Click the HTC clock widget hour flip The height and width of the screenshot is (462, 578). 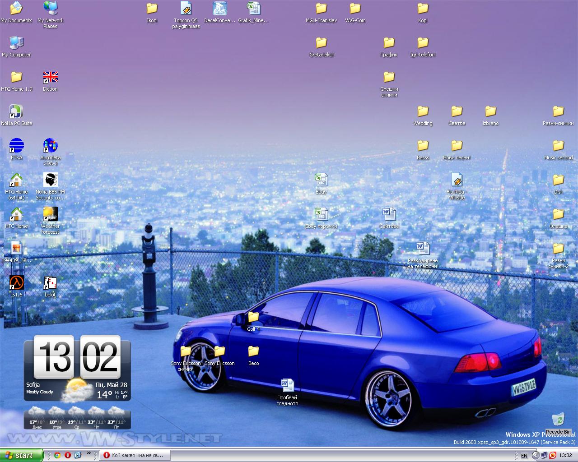click(x=53, y=356)
